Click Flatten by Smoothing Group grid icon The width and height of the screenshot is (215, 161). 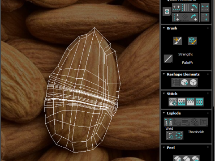point(186,122)
